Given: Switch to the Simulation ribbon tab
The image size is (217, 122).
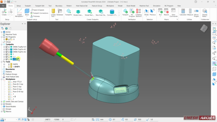Looking at the screenshot, I should [157, 6].
